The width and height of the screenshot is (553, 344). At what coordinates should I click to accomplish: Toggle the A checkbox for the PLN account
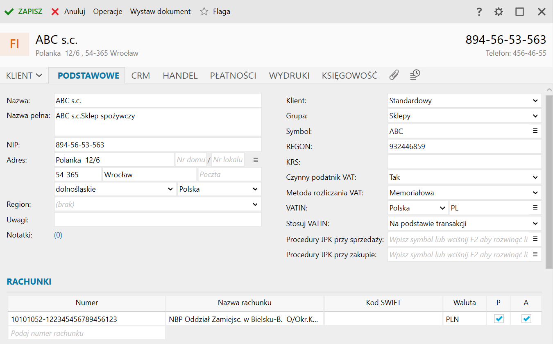tap(526, 319)
